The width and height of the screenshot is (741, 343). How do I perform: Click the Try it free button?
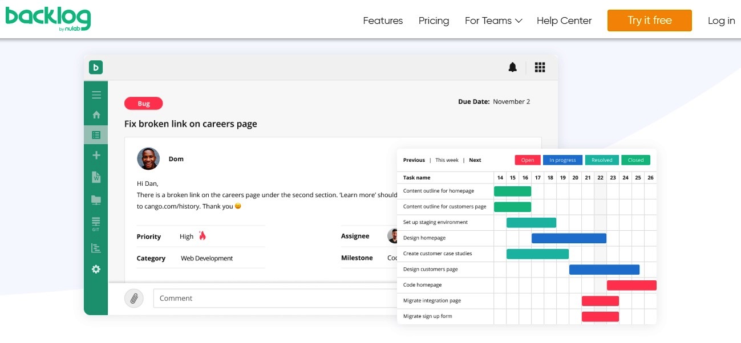[649, 21]
